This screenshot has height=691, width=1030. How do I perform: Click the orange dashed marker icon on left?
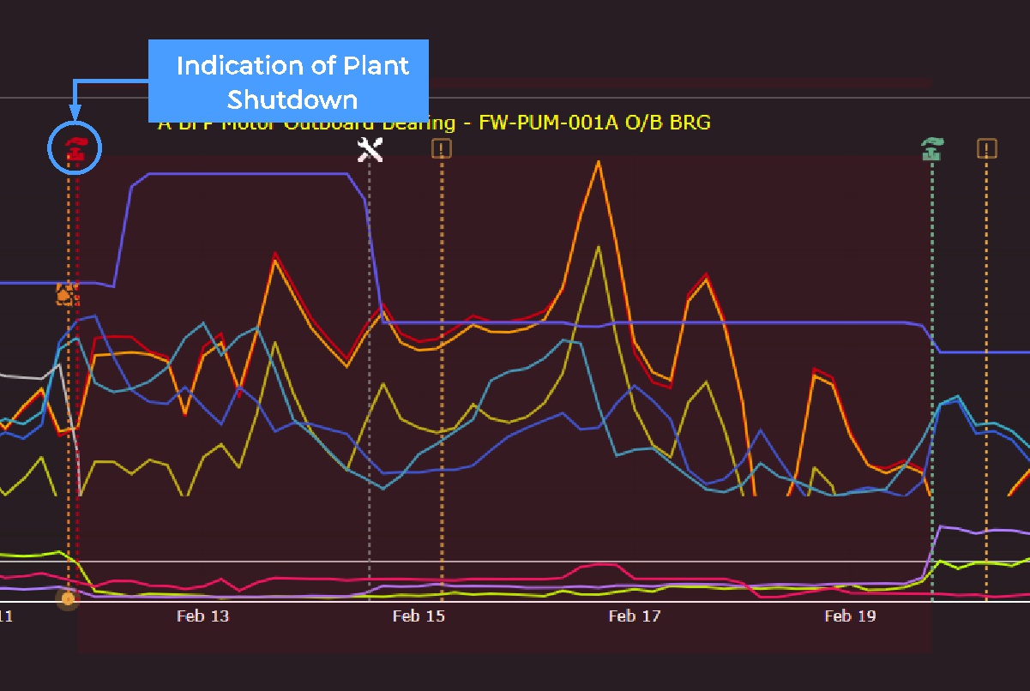(67, 294)
